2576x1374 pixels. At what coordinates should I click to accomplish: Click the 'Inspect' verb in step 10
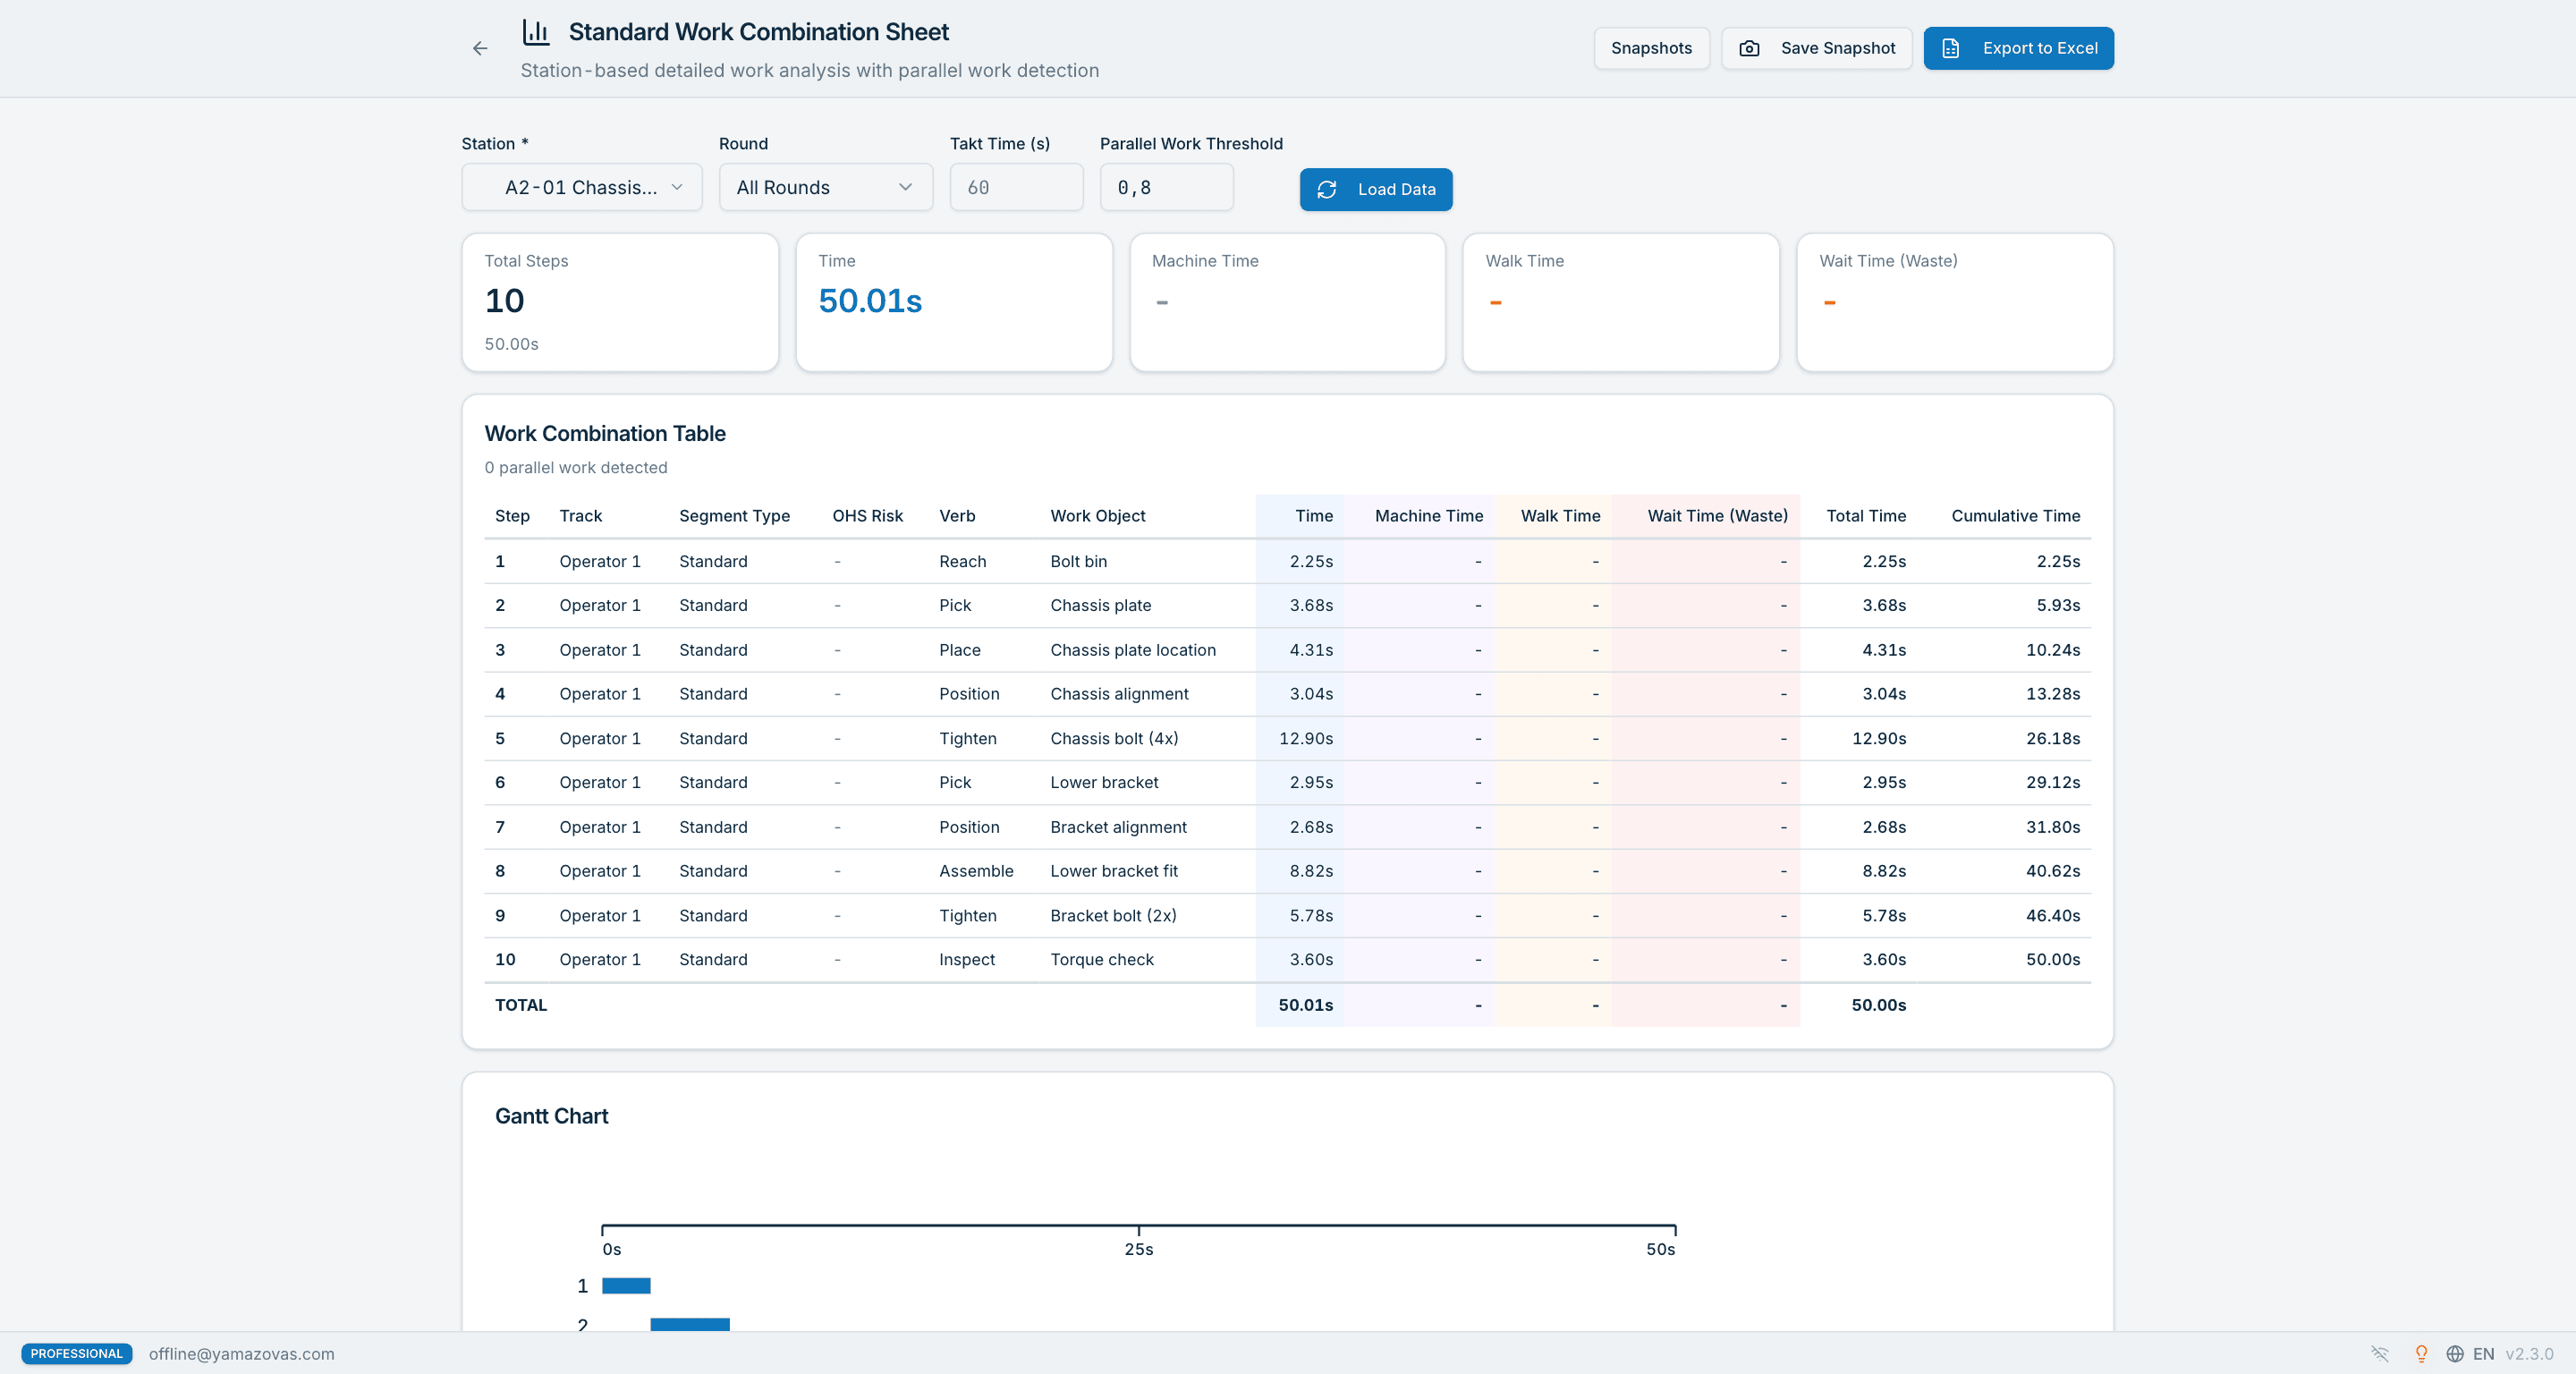tap(966, 959)
